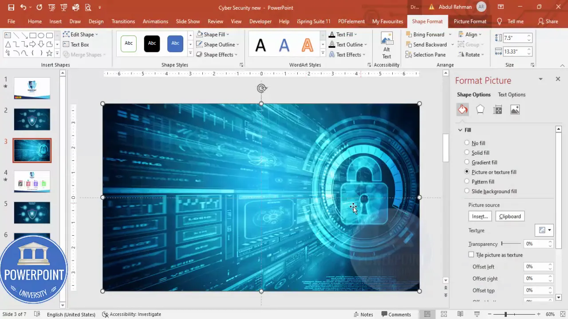Select the Pattern fill radio option
Image resolution: width=568 pixels, height=319 pixels.
coord(467,181)
